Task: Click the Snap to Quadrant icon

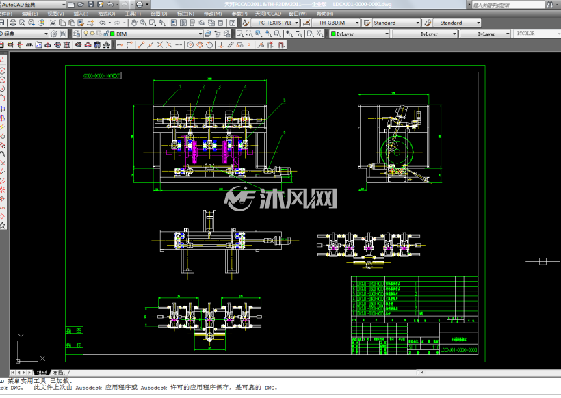Action: click(x=200, y=45)
